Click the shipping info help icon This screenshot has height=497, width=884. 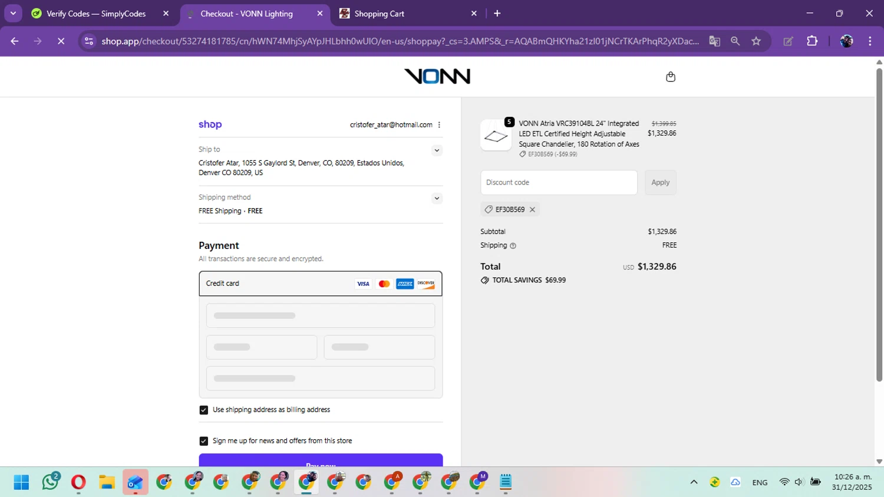[513, 246]
